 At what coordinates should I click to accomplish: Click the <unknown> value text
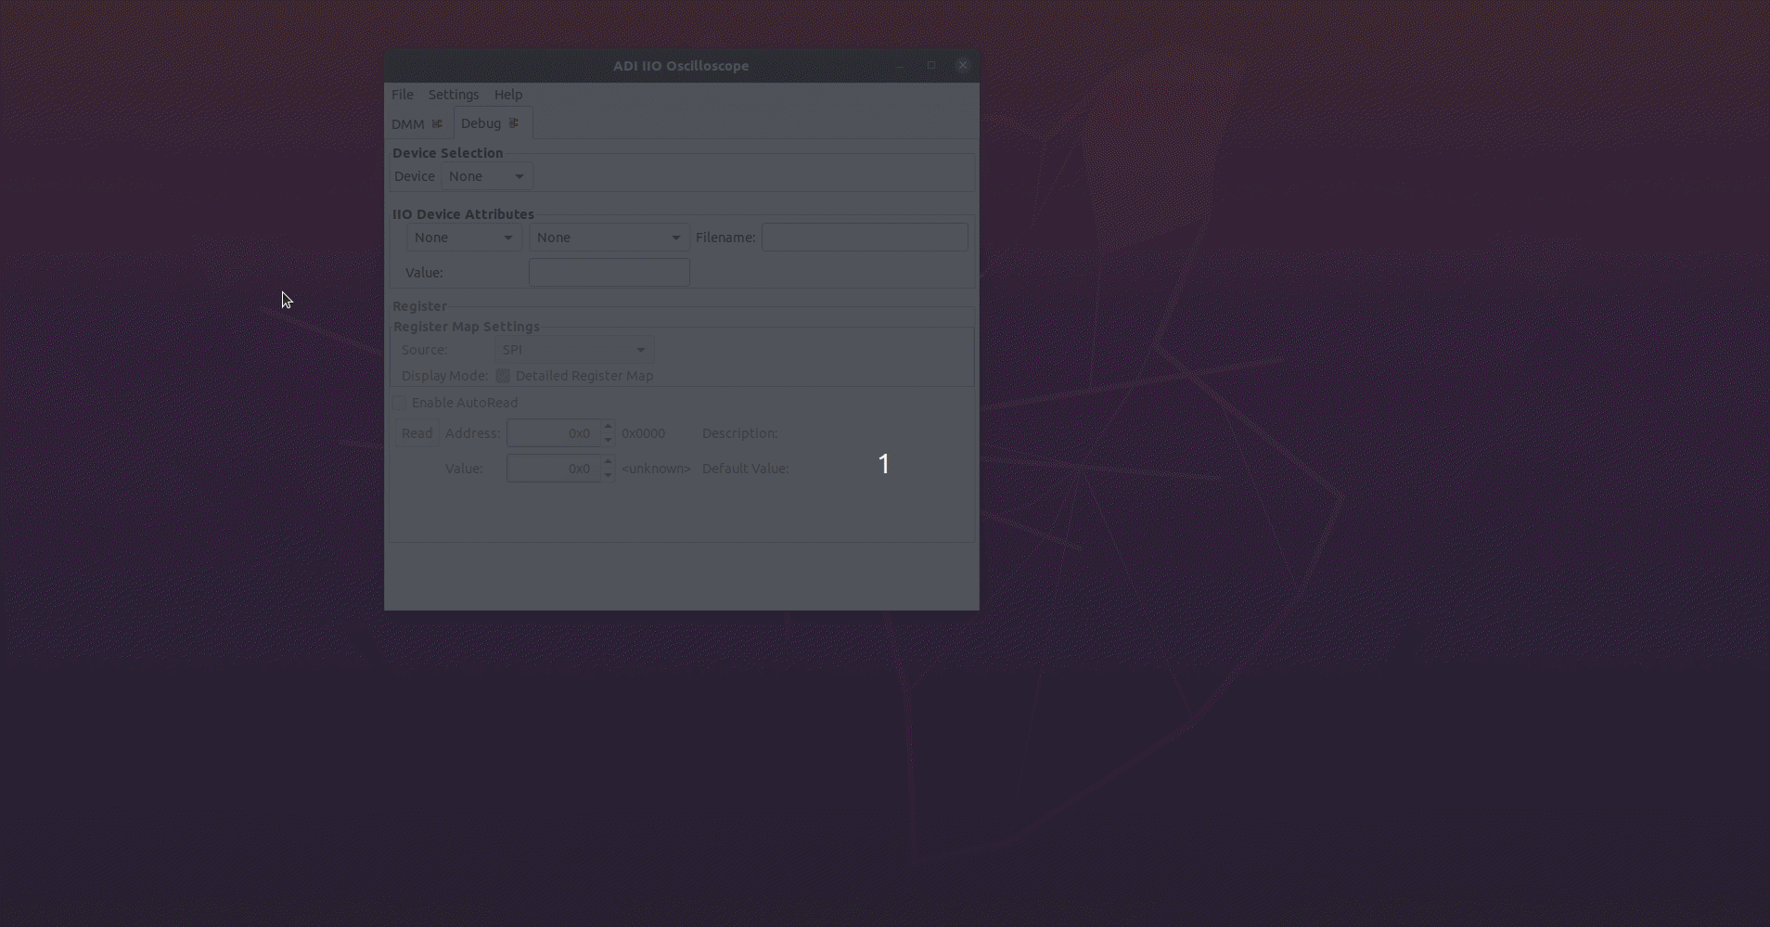[656, 469]
